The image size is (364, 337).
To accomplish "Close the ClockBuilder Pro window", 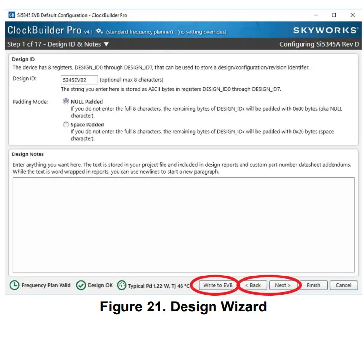I will tap(352, 15).
